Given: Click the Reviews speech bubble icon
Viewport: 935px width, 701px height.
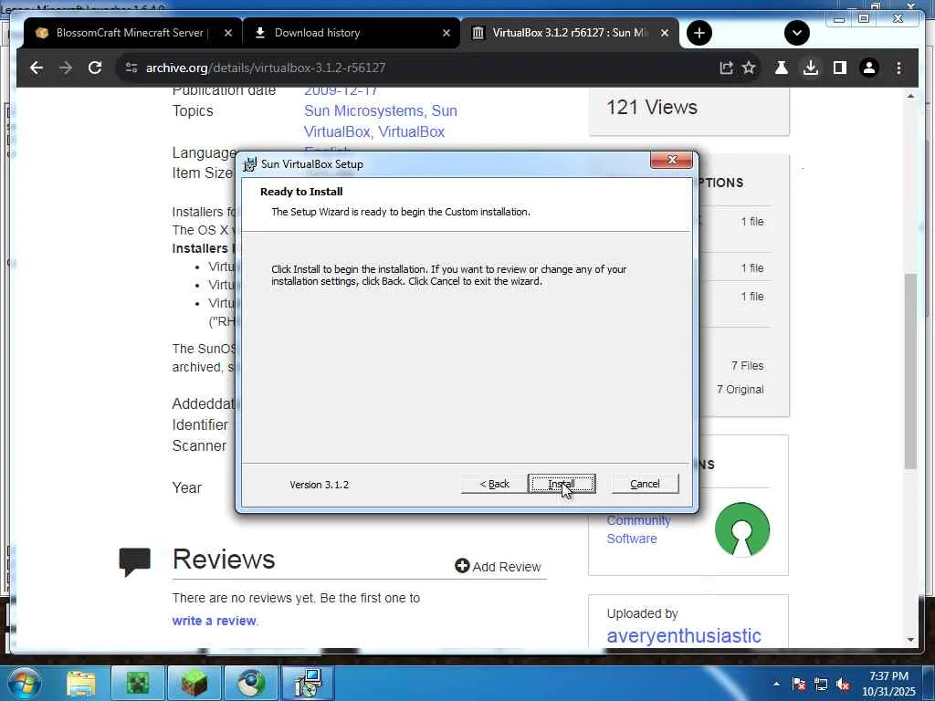Looking at the screenshot, I should (x=135, y=562).
